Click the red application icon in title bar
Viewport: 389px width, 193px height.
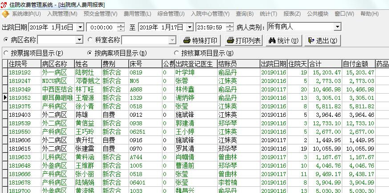click(x=4, y=4)
